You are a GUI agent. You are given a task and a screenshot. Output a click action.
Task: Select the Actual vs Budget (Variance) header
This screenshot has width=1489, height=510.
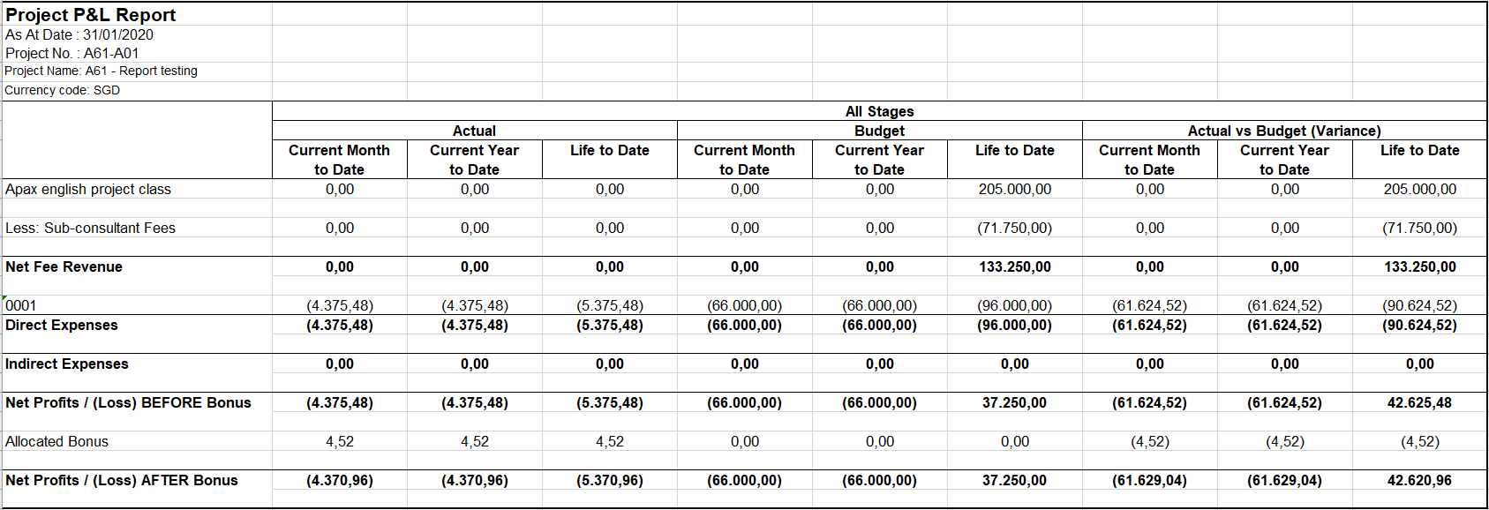click(x=1283, y=131)
